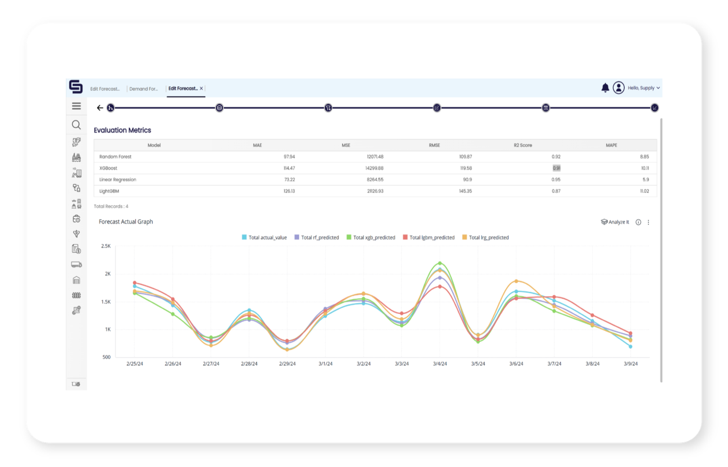Expand the Hello, Supply user dropdown

[x=644, y=88]
